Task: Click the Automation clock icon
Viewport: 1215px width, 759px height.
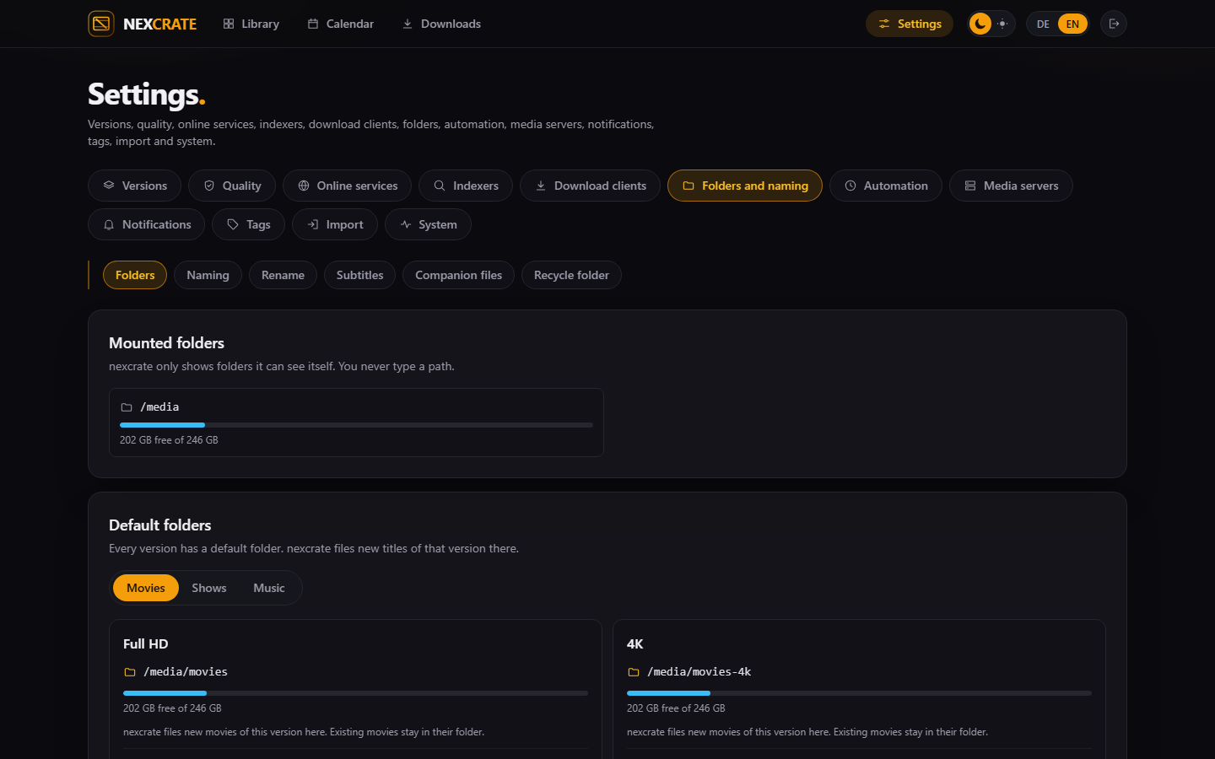Action: pyautogui.click(x=850, y=186)
